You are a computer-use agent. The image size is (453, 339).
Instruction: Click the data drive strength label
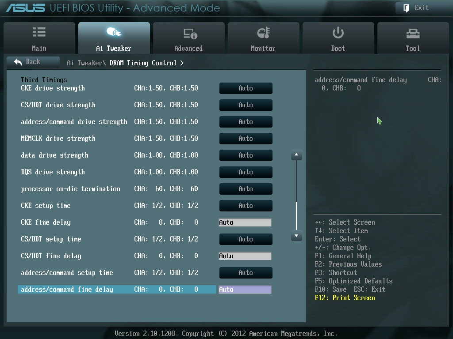[54, 155]
